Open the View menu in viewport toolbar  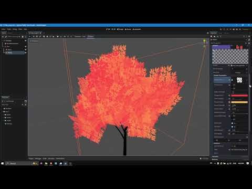(x=84, y=37)
